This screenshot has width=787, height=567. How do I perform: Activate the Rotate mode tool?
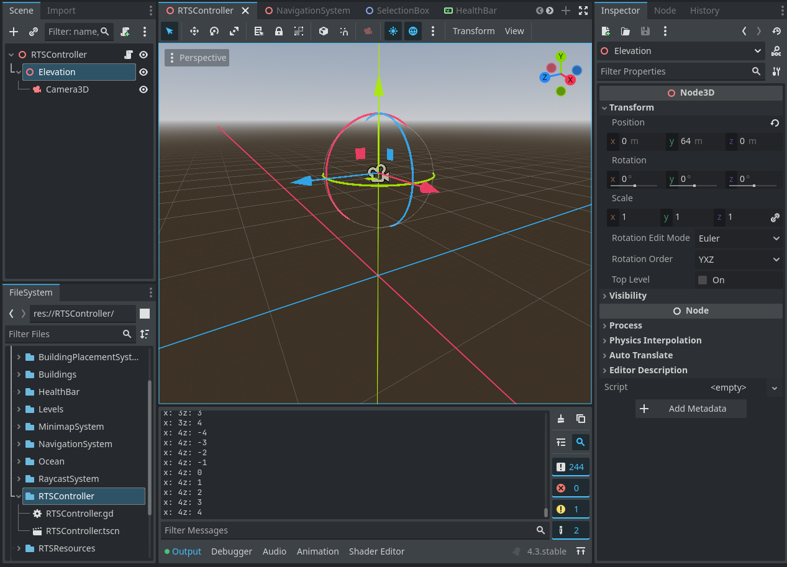[214, 30]
